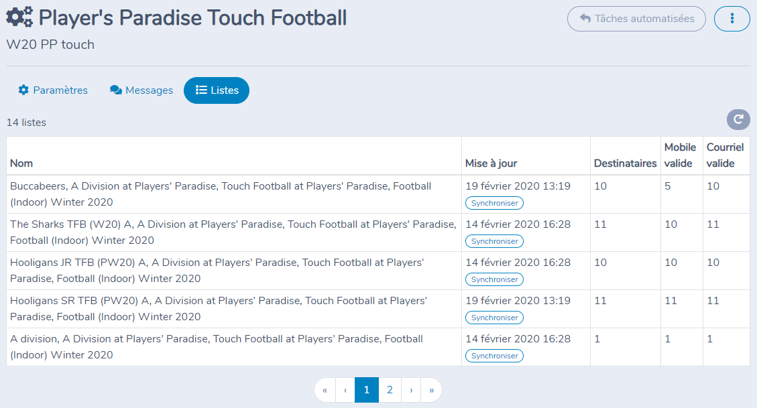Click the W20 PP touch subtitle

tap(50, 44)
